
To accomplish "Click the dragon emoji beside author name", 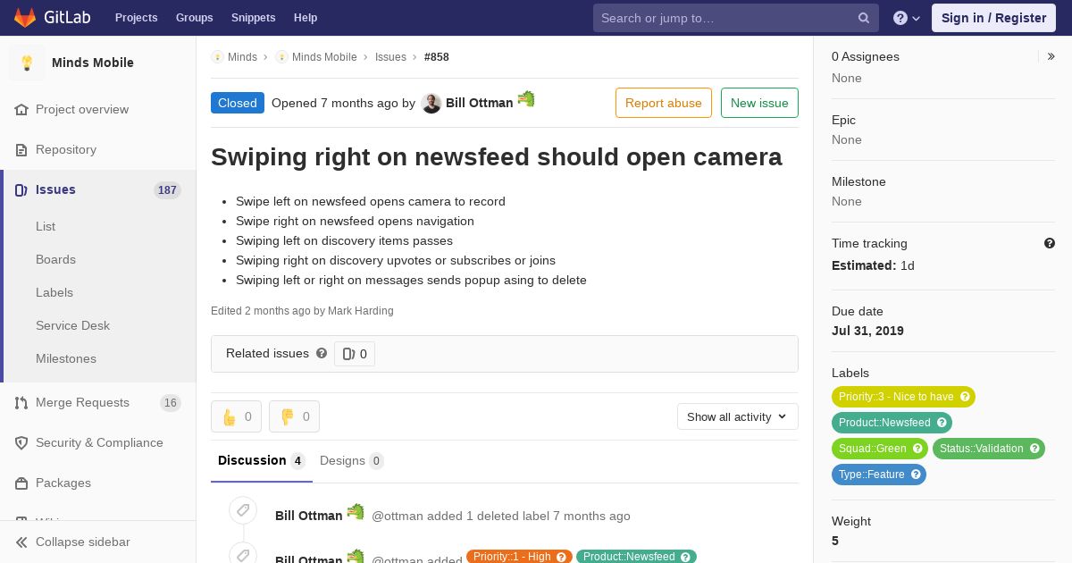I will click(526, 98).
